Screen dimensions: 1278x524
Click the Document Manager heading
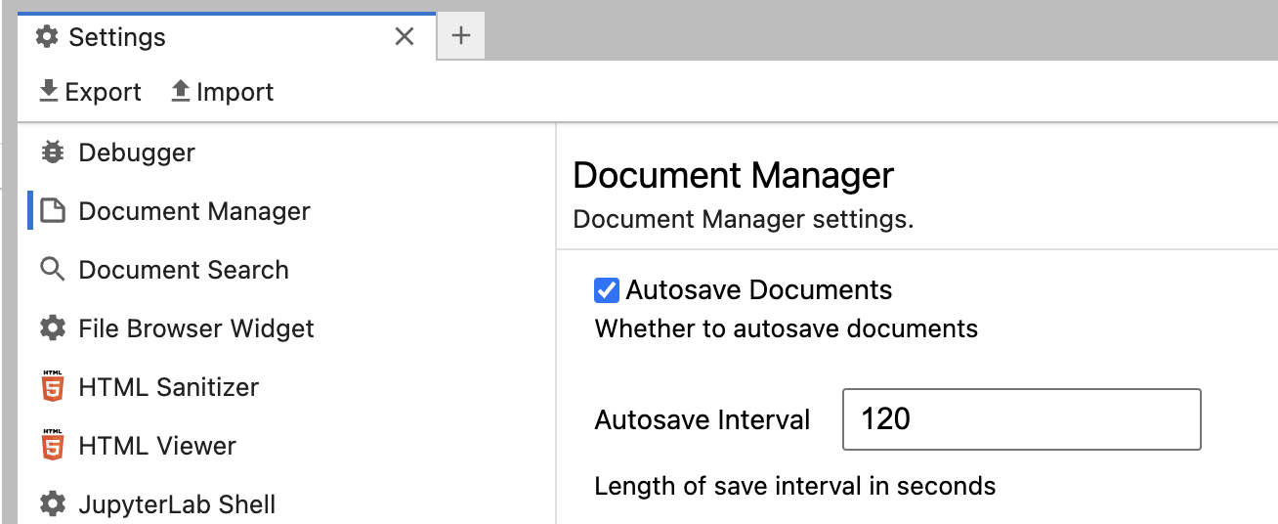point(734,176)
